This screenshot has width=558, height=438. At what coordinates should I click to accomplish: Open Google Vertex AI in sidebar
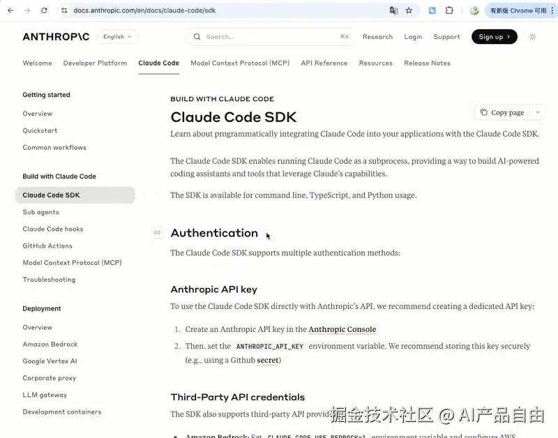pyautogui.click(x=50, y=361)
